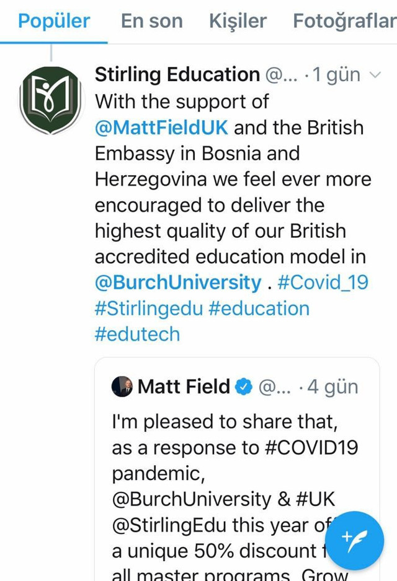Open Matt Field's name in quoted tweet
Viewport: 397px width, 581px height.
pyautogui.click(x=183, y=387)
